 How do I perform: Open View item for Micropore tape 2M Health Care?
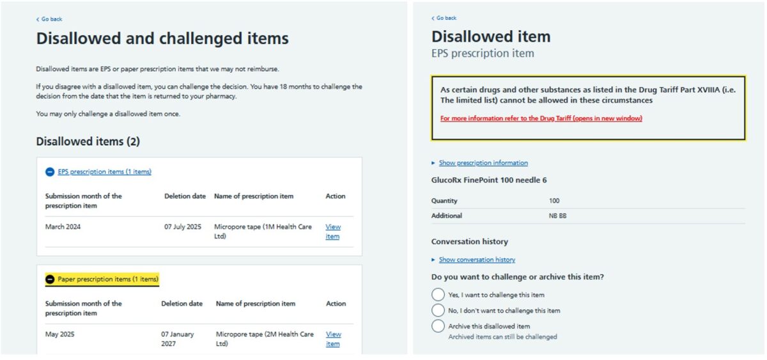(x=333, y=339)
